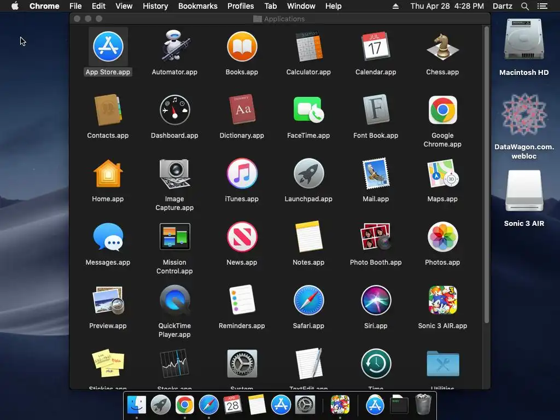The height and width of the screenshot is (420, 560).
Task: Open Google Chrome.app in Applications window
Action: (x=442, y=110)
